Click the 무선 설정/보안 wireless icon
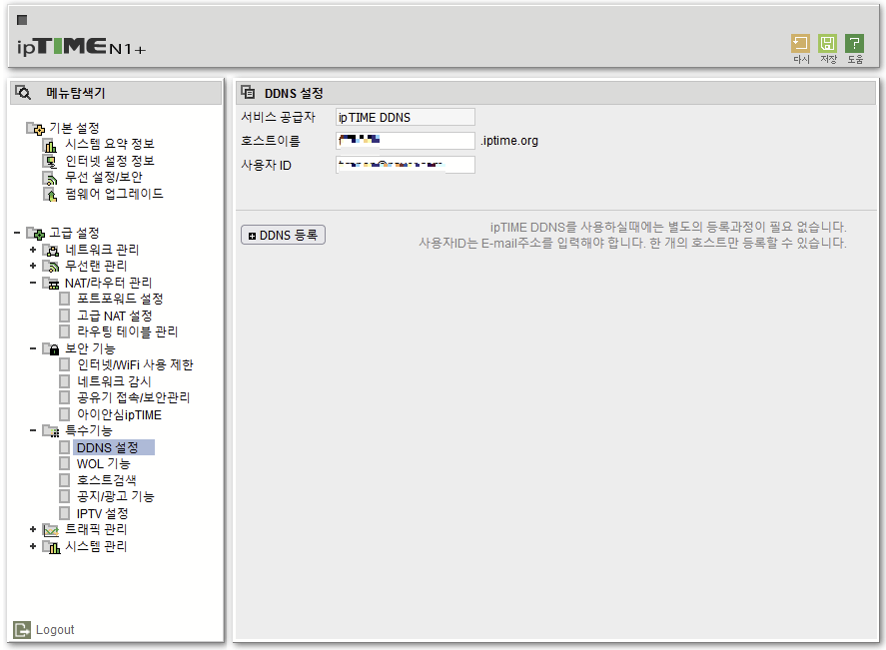 point(50,179)
